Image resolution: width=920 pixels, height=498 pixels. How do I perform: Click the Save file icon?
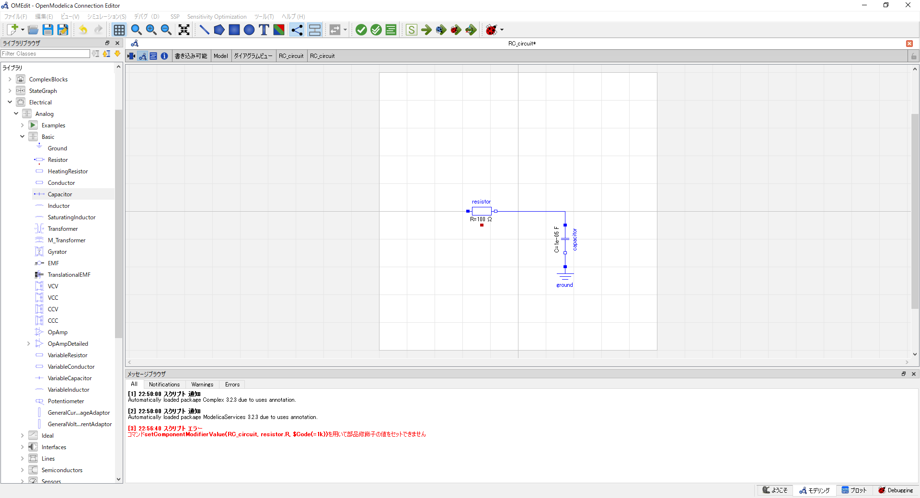click(48, 30)
